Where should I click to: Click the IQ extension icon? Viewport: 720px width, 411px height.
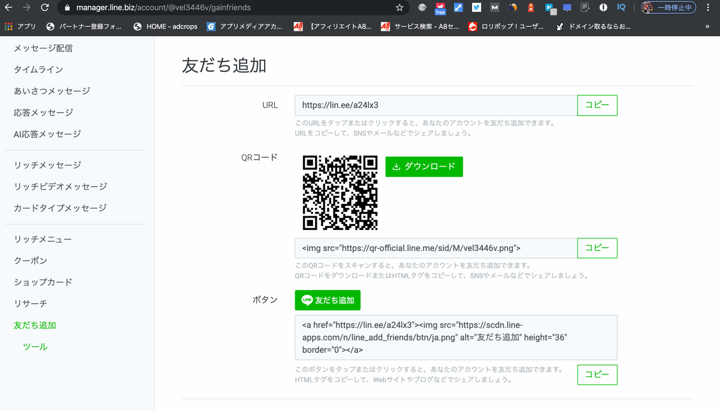click(x=621, y=8)
